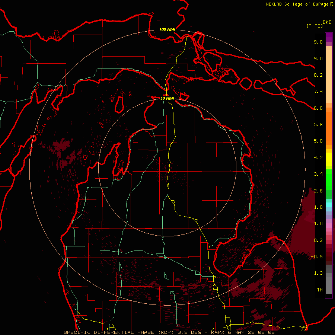This screenshot has width=335, height=335.
Task: Click the -0.5 value on color scale
Action: (x=317, y=257)
